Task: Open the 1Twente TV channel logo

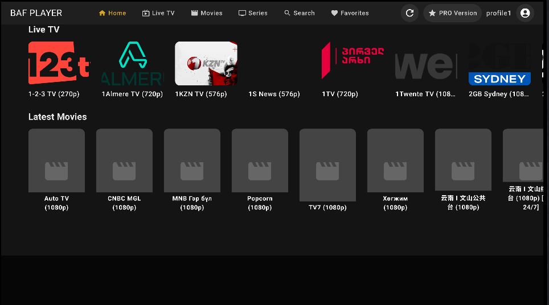Action: [x=426, y=64]
